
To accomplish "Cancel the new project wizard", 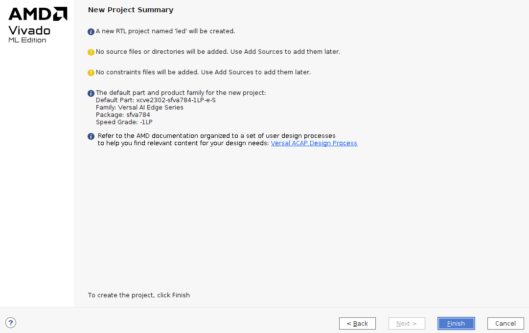I will tap(506, 324).
